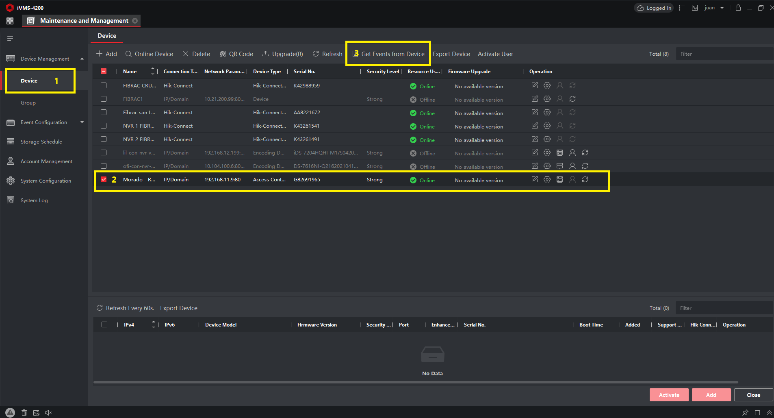Expand the Event Configuration section

pos(82,122)
